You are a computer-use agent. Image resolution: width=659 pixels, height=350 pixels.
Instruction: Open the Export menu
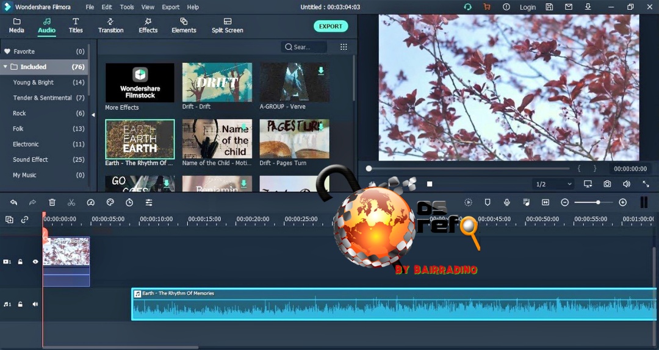(171, 7)
